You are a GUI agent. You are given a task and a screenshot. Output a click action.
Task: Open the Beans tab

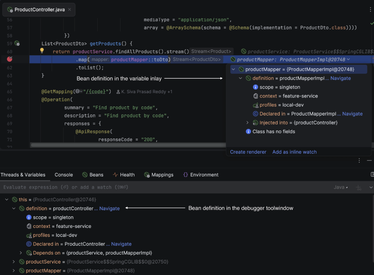pyautogui.click(x=96, y=175)
